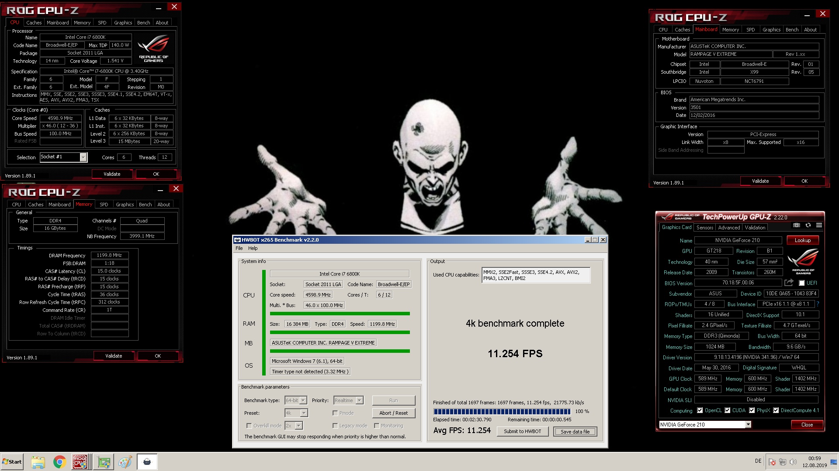Click the HWBOT x265 taskbar icon
This screenshot has width=839, height=471.
(147, 462)
